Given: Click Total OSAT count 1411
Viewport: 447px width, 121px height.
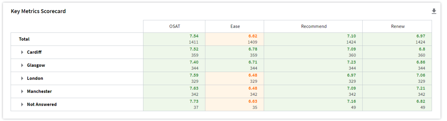Looking at the screenshot, I should click(194, 42).
